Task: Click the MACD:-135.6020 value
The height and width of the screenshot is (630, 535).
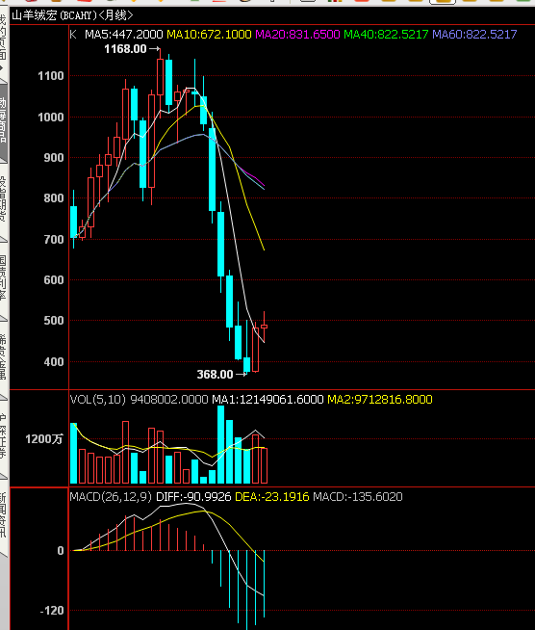Action: click(358, 497)
